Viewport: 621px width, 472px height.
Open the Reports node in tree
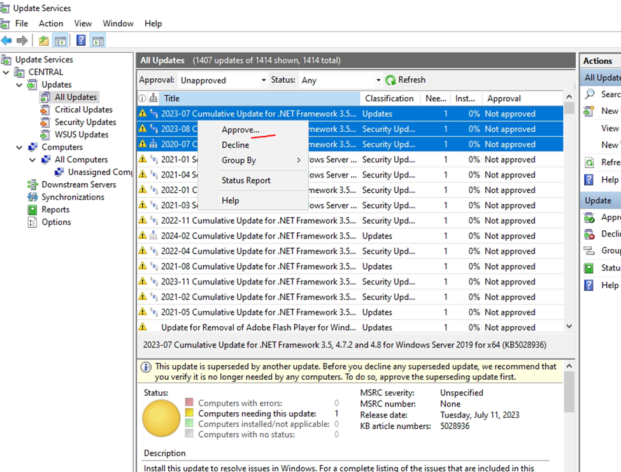(55, 209)
